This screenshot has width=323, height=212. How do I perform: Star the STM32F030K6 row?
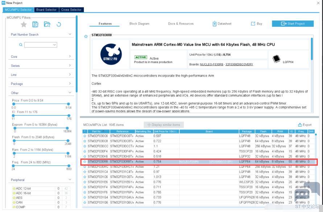tap(85, 157)
